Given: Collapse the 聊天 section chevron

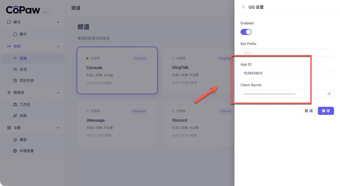Looking at the screenshot, I should pos(58,22).
